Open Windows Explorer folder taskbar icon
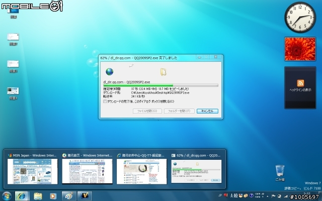Image resolution: width=322 pixels, height=201 pixels. (x=38, y=196)
